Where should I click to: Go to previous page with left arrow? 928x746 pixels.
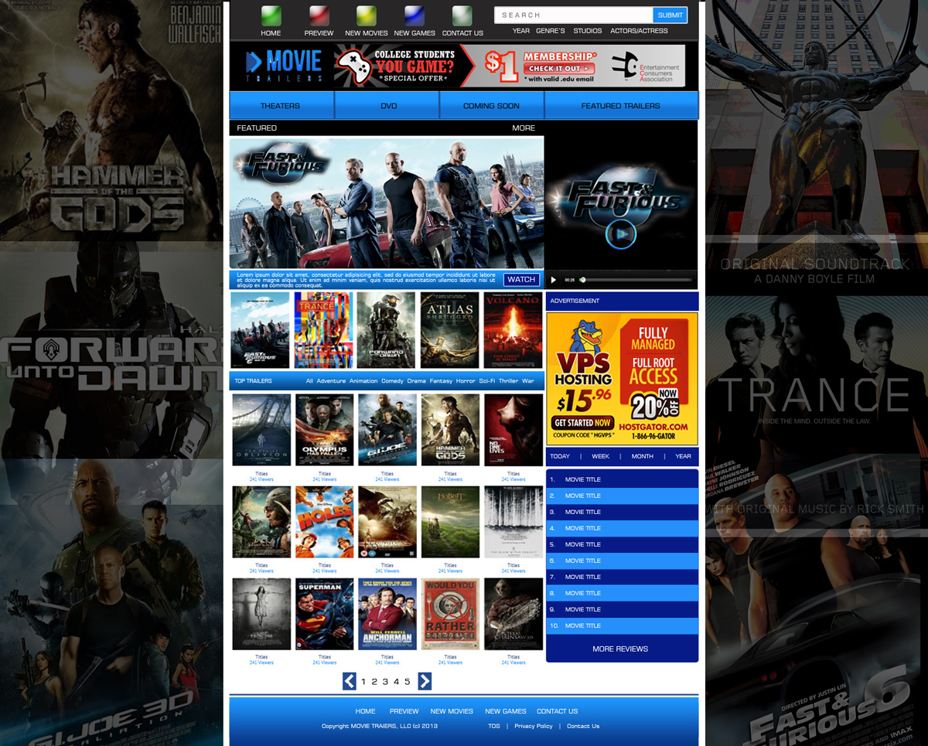(350, 681)
